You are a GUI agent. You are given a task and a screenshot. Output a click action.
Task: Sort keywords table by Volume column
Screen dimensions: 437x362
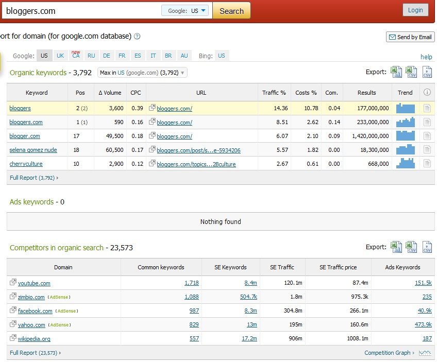click(110, 93)
